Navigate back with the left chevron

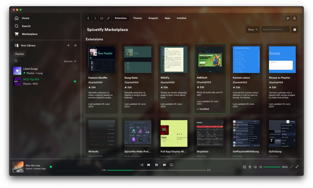point(88,18)
